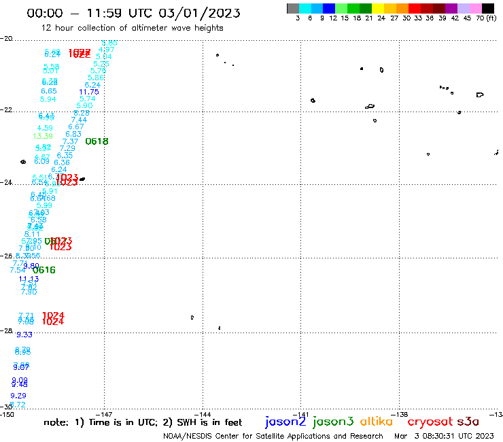Click the "12 hour collection of altimeter wave heights" subtitle
Viewport: 503px width, 442px height.
tap(132, 28)
